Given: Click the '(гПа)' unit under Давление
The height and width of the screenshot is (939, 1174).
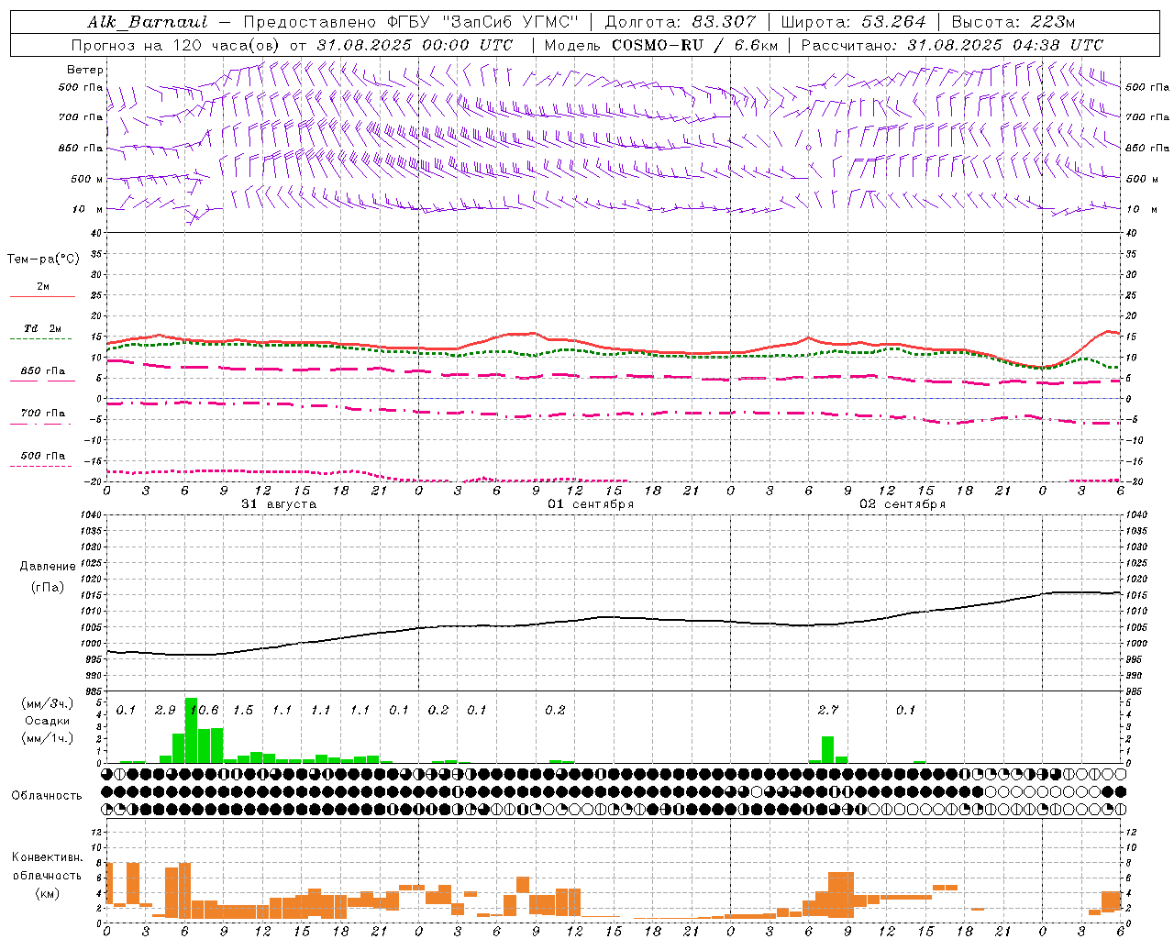Looking at the screenshot, I should point(48,588).
